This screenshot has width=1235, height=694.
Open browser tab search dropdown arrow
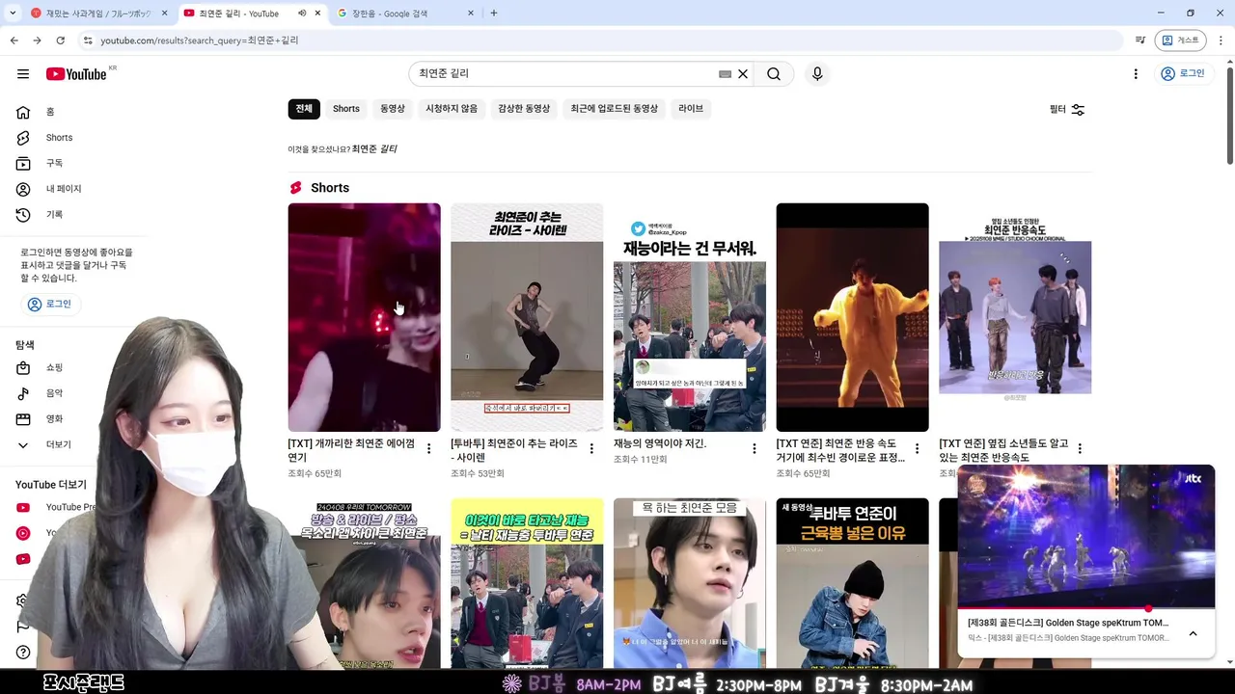click(12, 13)
